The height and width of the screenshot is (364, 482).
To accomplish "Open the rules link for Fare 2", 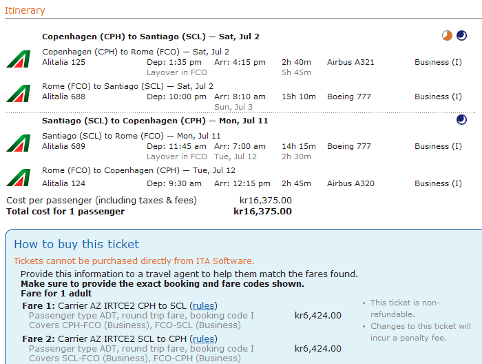I will (203, 338).
